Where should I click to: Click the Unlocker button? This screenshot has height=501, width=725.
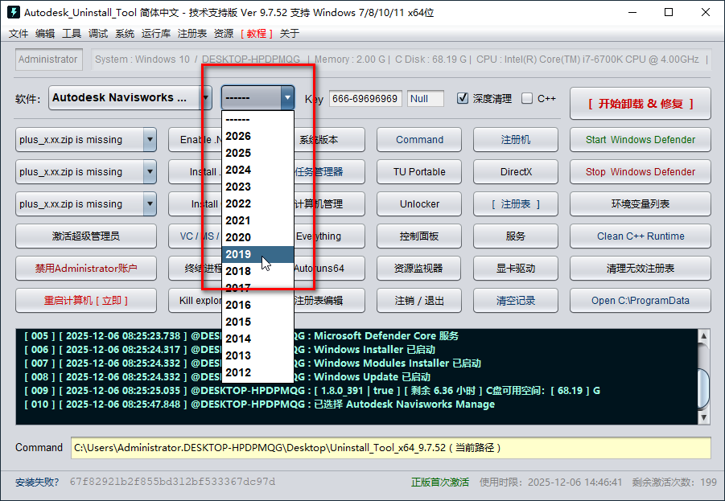point(419,203)
